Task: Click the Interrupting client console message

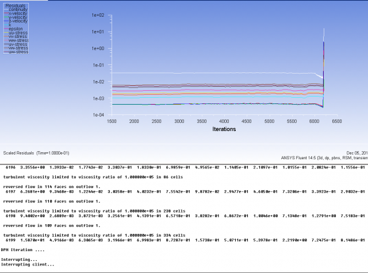Action: [28, 264]
